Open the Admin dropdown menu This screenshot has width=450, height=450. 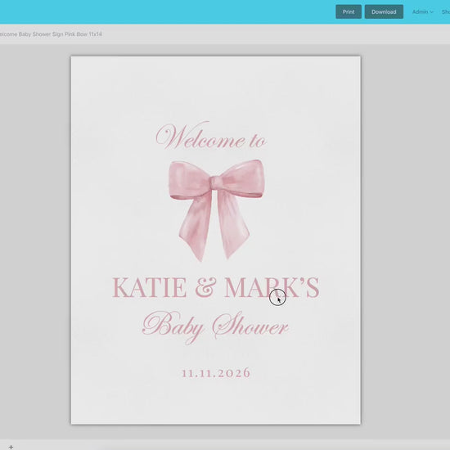point(422,11)
